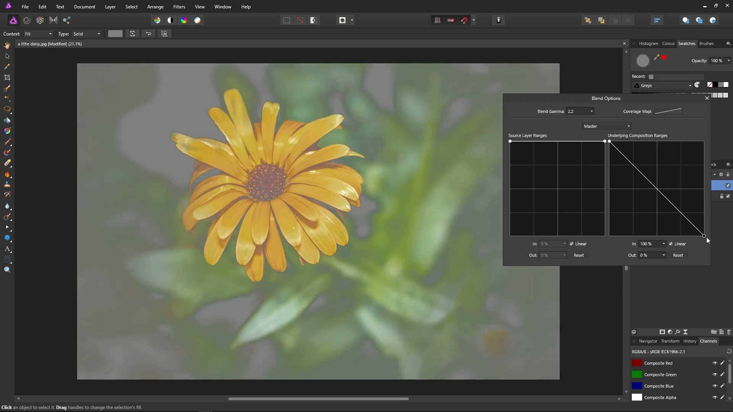This screenshot has width=733, height=412.
Task: Choose the Artistic Text tool
Action: [7, 249]
